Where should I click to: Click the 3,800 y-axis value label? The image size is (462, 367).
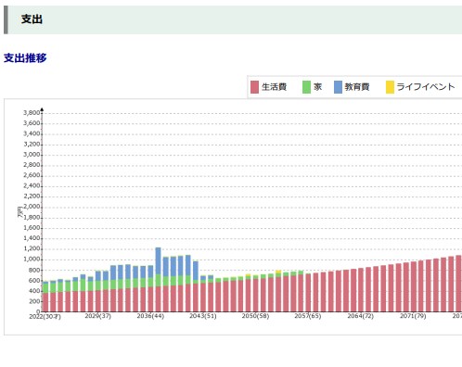pyautogui.click(x=32, y=113)
